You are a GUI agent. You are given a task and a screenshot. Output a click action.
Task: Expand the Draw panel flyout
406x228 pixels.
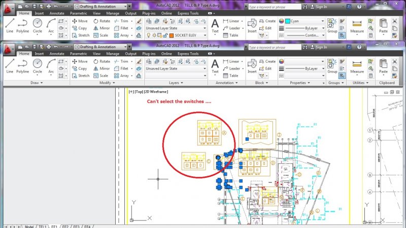pyautogui.click(x=35, y=83)
